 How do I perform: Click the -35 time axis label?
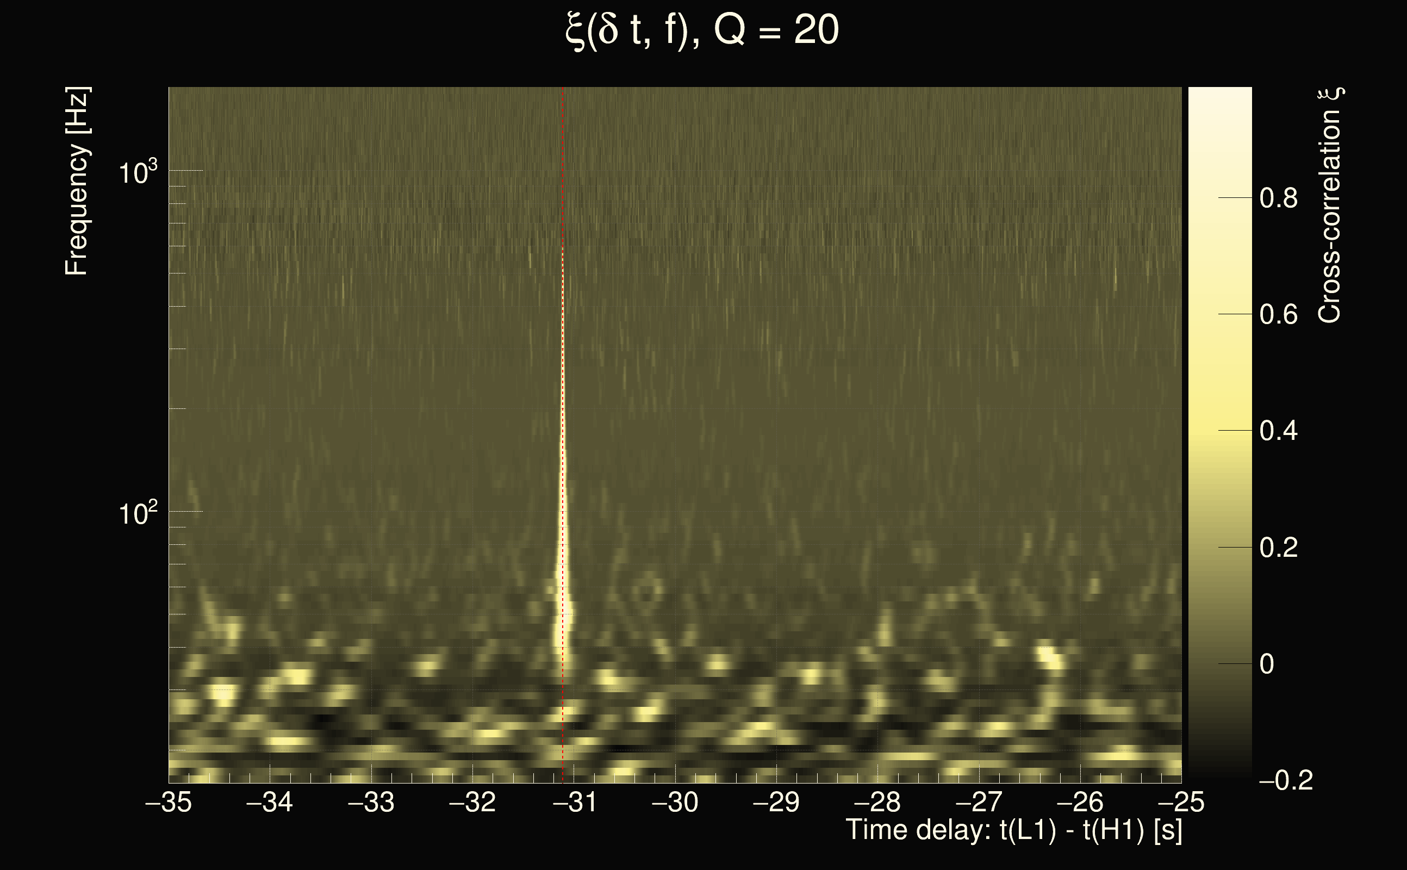[169, 802]
